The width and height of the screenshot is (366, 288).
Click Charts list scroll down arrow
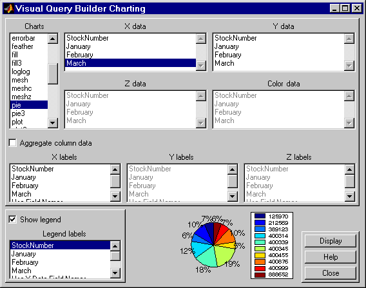[x=53, y=123]
